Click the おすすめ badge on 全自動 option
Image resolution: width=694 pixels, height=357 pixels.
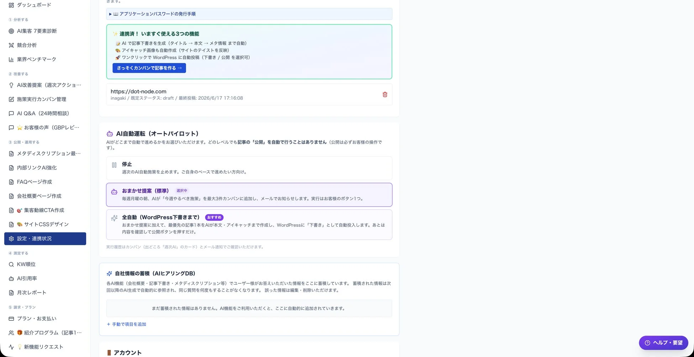tap(214, 217)
